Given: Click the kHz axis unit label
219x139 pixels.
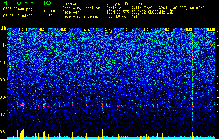Looking at the screenshot, I should click(3, 28).
